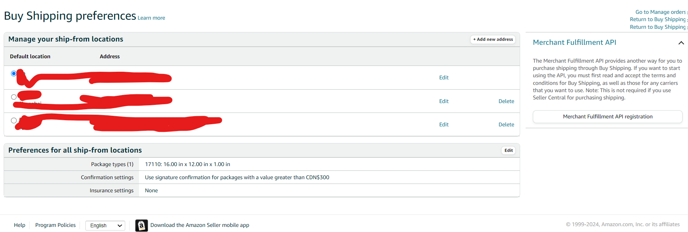Click the package type value 17110 dimensions
Viewport: 688px width, 232px height.
pyautogui.click(x=188, y=164)
